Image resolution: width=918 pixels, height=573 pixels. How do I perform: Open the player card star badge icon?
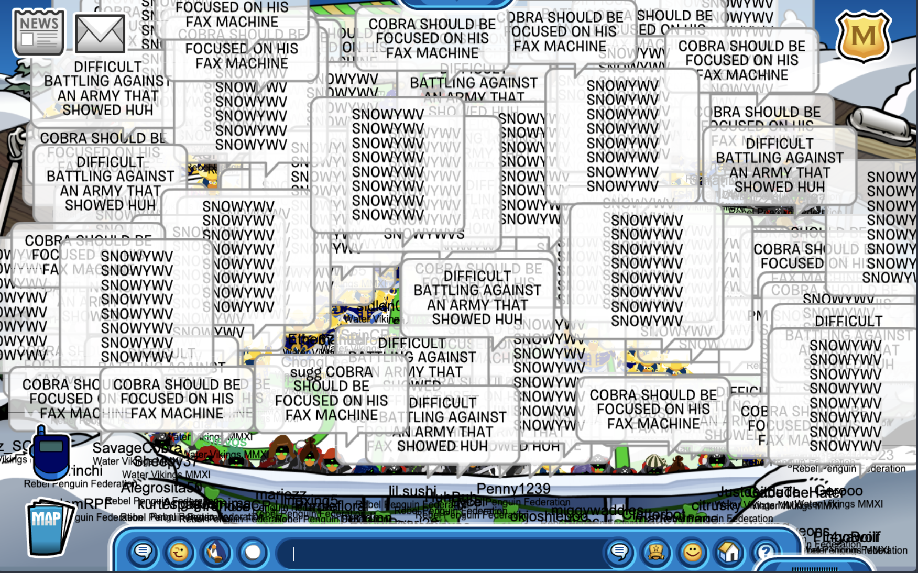655,552
